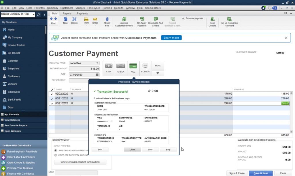The image size is (295, 176).
Task: Create a New payment from toolbar
Action: tap(65, 21)
